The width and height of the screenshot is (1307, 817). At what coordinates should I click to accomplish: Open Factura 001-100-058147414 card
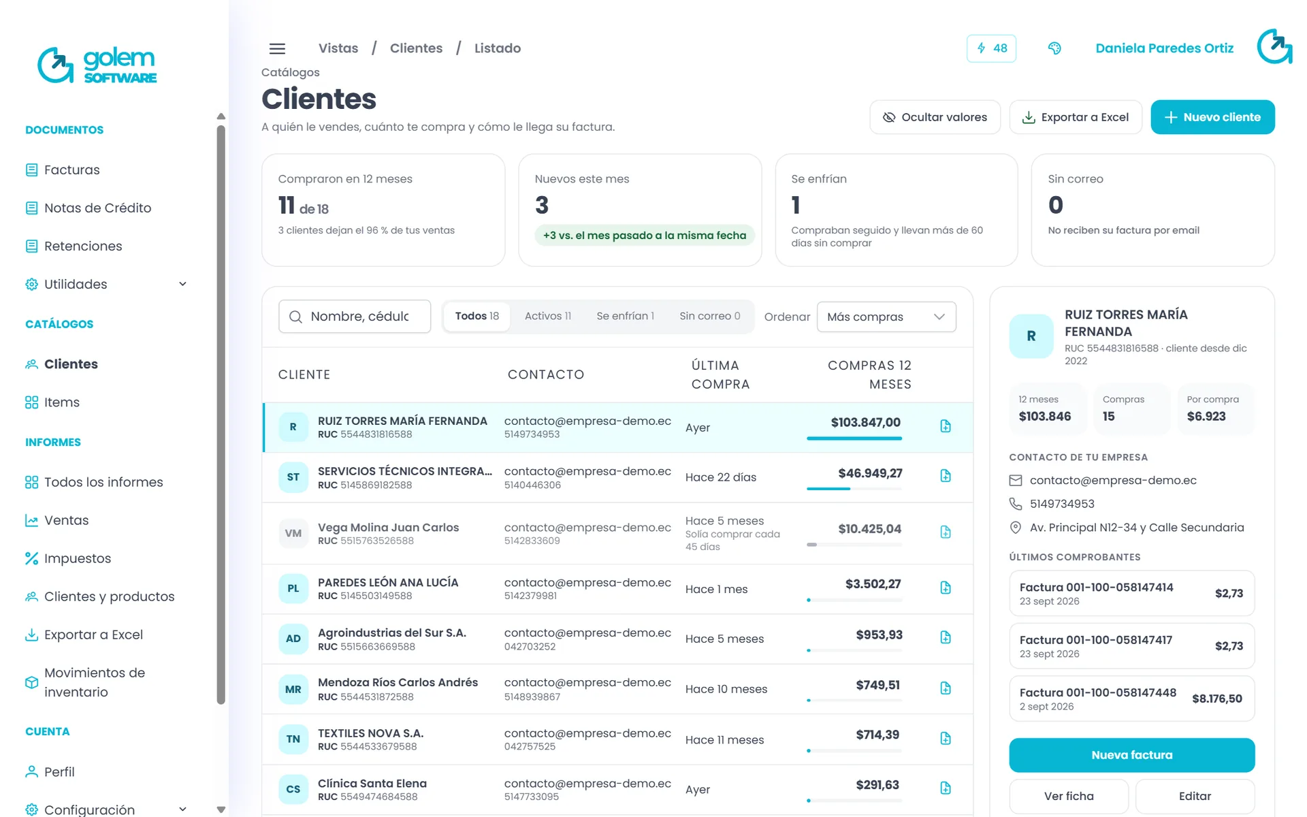pyautogui.click(x=1131, y=594)
